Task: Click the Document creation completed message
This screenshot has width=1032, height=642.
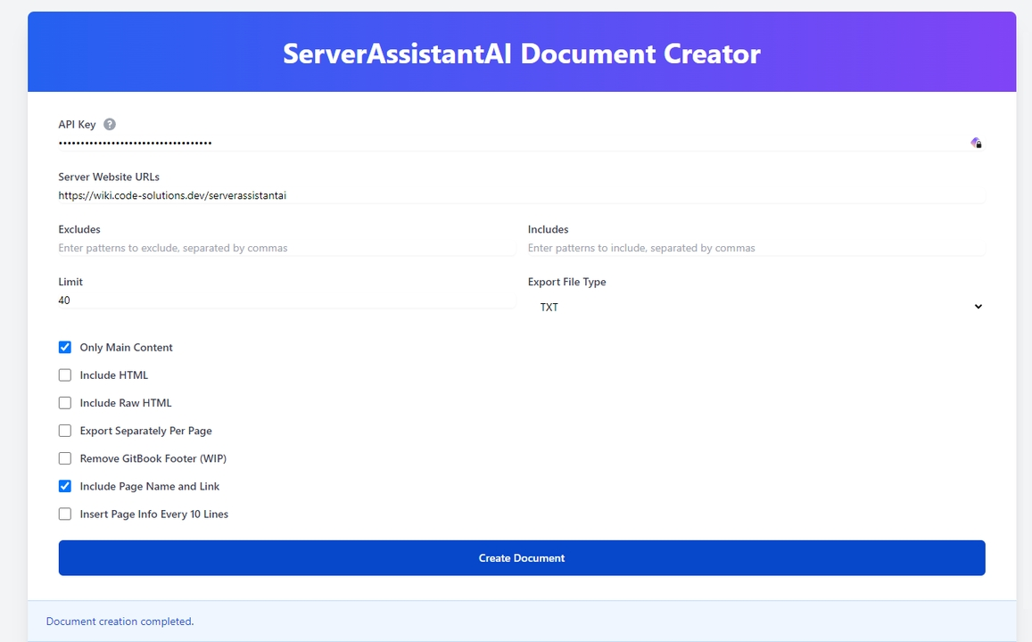Action: [x=120, y=621]
